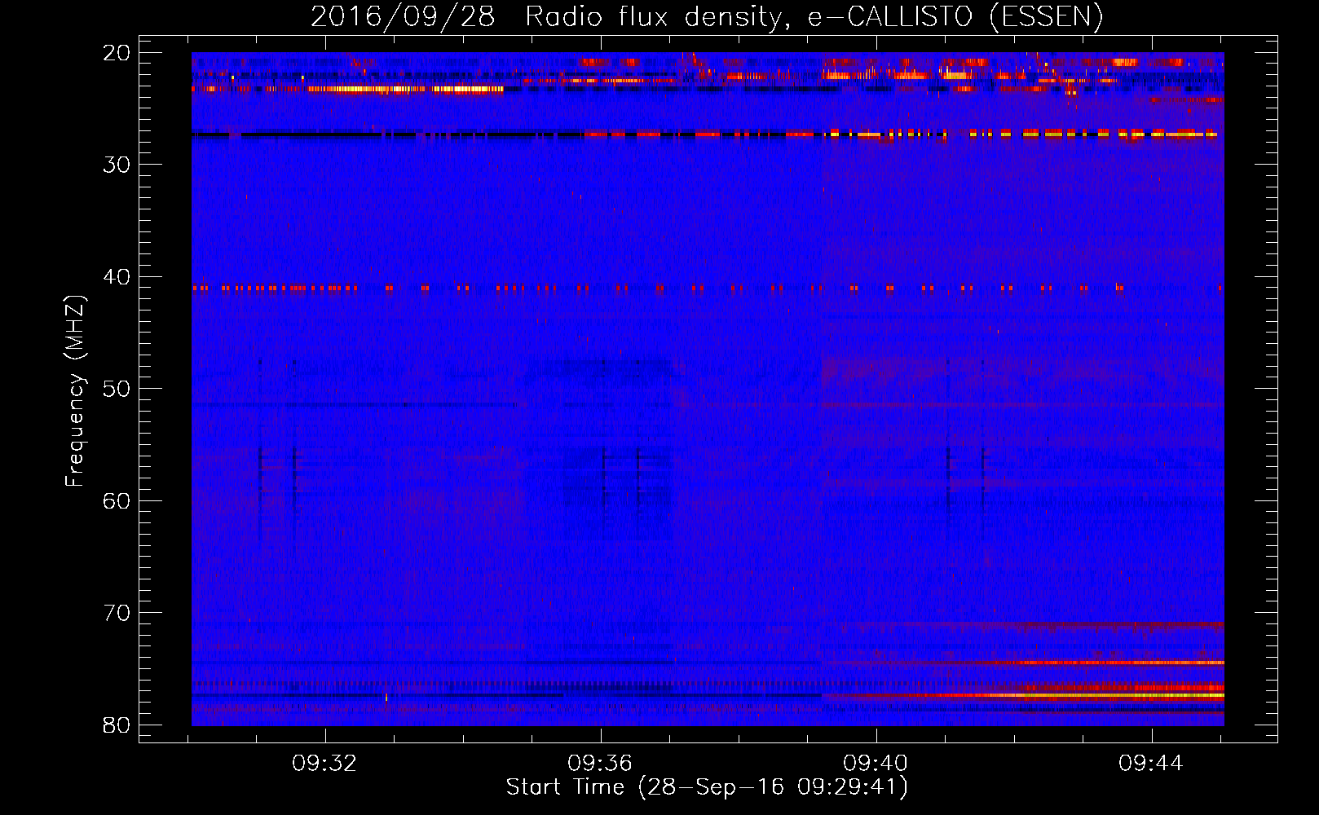Click the 50 frequency tick label
Image resolution: width=1319 pixels, height=815 pixels.
click(x=117, y=389)
